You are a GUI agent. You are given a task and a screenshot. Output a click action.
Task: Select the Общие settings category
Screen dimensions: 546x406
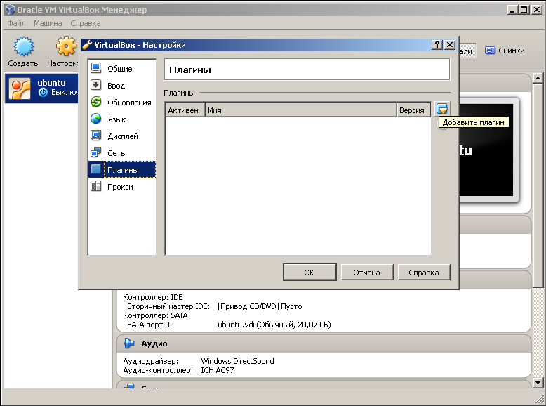point(122,69)
